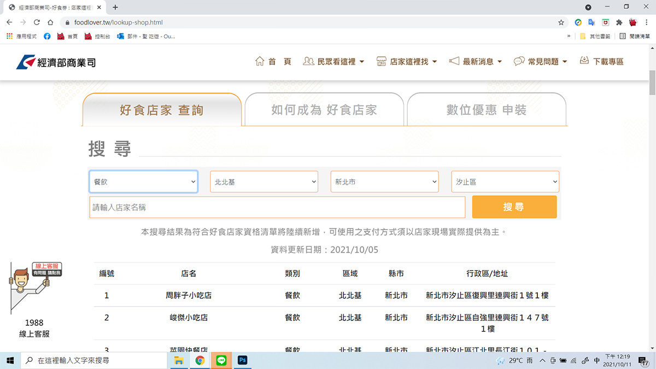656x369 pixels.
Task: Expand the 北北基 region dropdown
Action: click(x=263, y=181)
